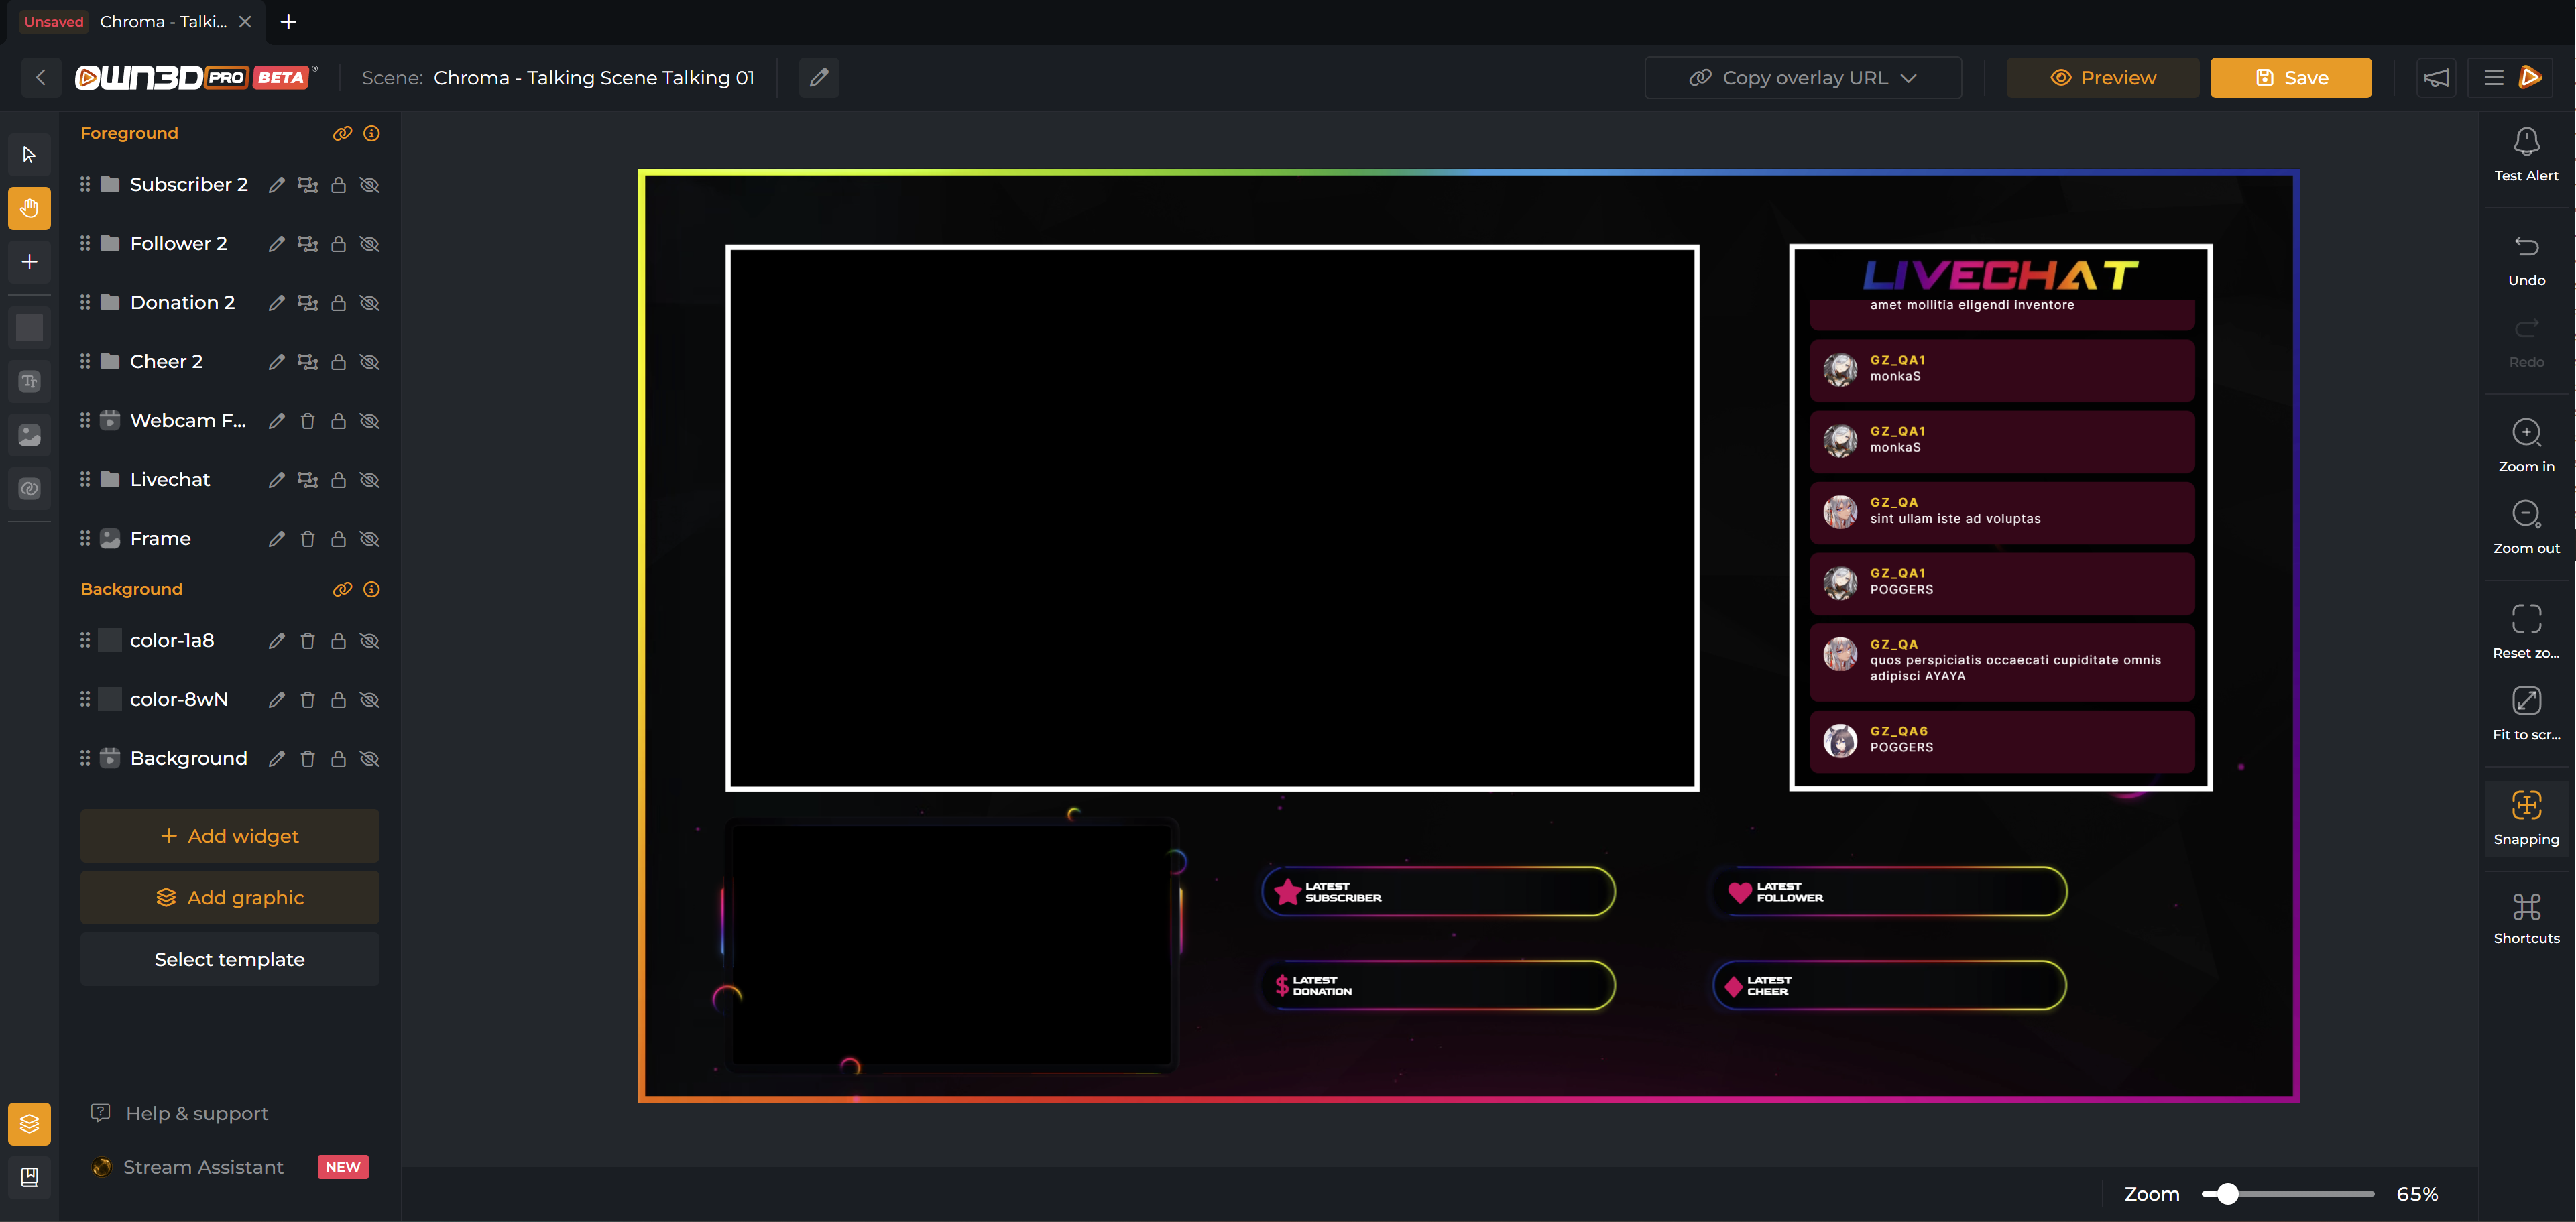This screenshot has height=1222, width=2576.
Task: Expand the Donation 2 folder
Action: pyautogui.click(x=110, y=302)
